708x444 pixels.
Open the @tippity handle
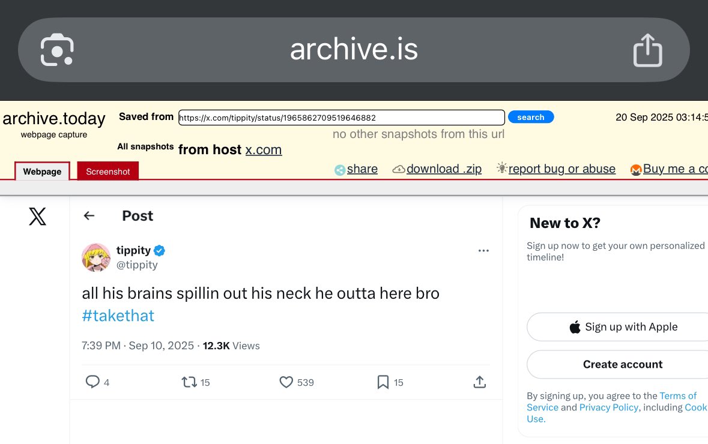pos(137,265)
